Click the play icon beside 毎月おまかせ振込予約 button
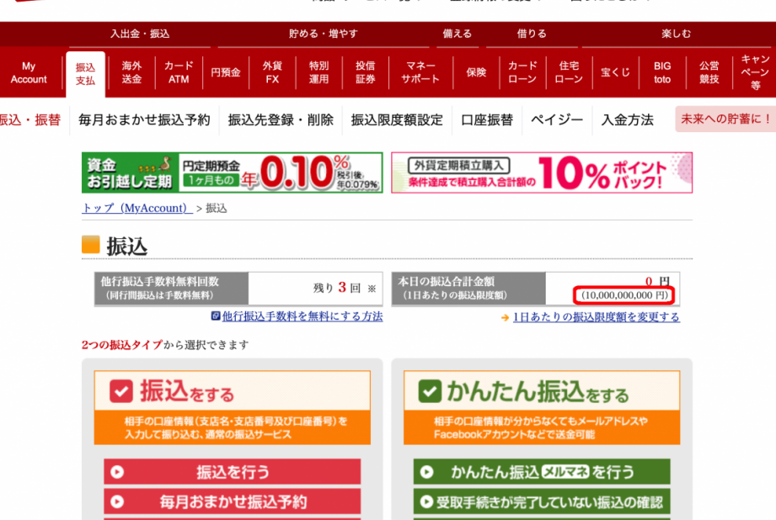The width and height of the screenshot is (776, 520). (117, 501)
